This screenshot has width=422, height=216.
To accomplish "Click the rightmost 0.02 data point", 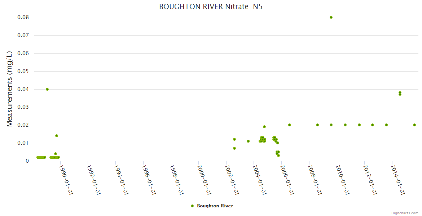I will pyautogui.click(x=414, y=125).
